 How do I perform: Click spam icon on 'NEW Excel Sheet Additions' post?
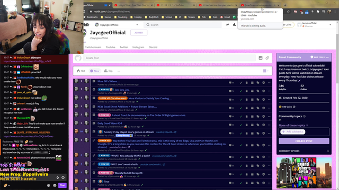pyautogui.click(x=252, y=108)
